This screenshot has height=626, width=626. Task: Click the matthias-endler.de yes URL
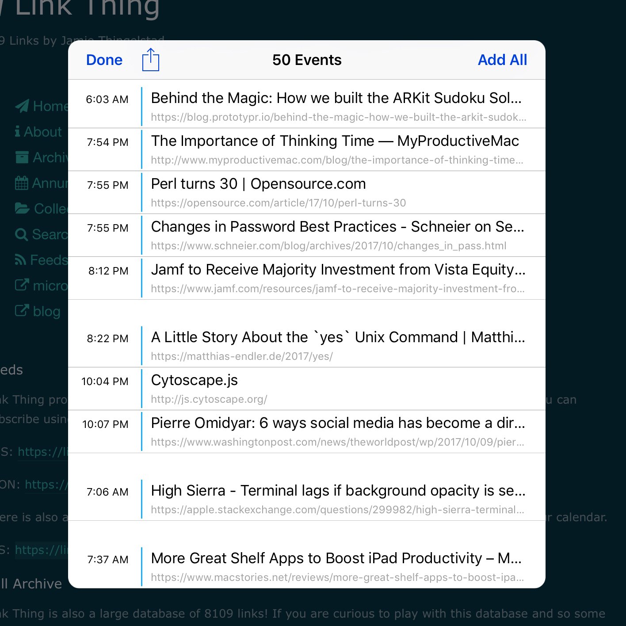(242, 356)
